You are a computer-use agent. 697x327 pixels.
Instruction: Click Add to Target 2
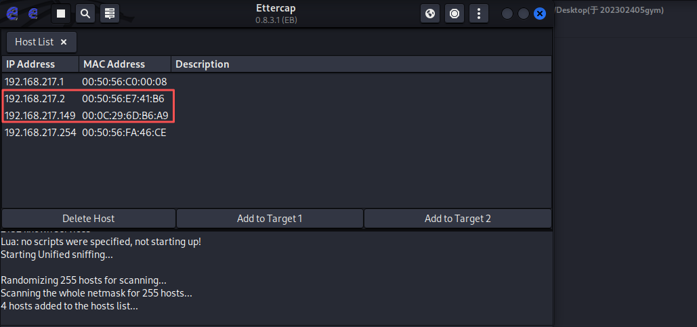tap(457, 219)
